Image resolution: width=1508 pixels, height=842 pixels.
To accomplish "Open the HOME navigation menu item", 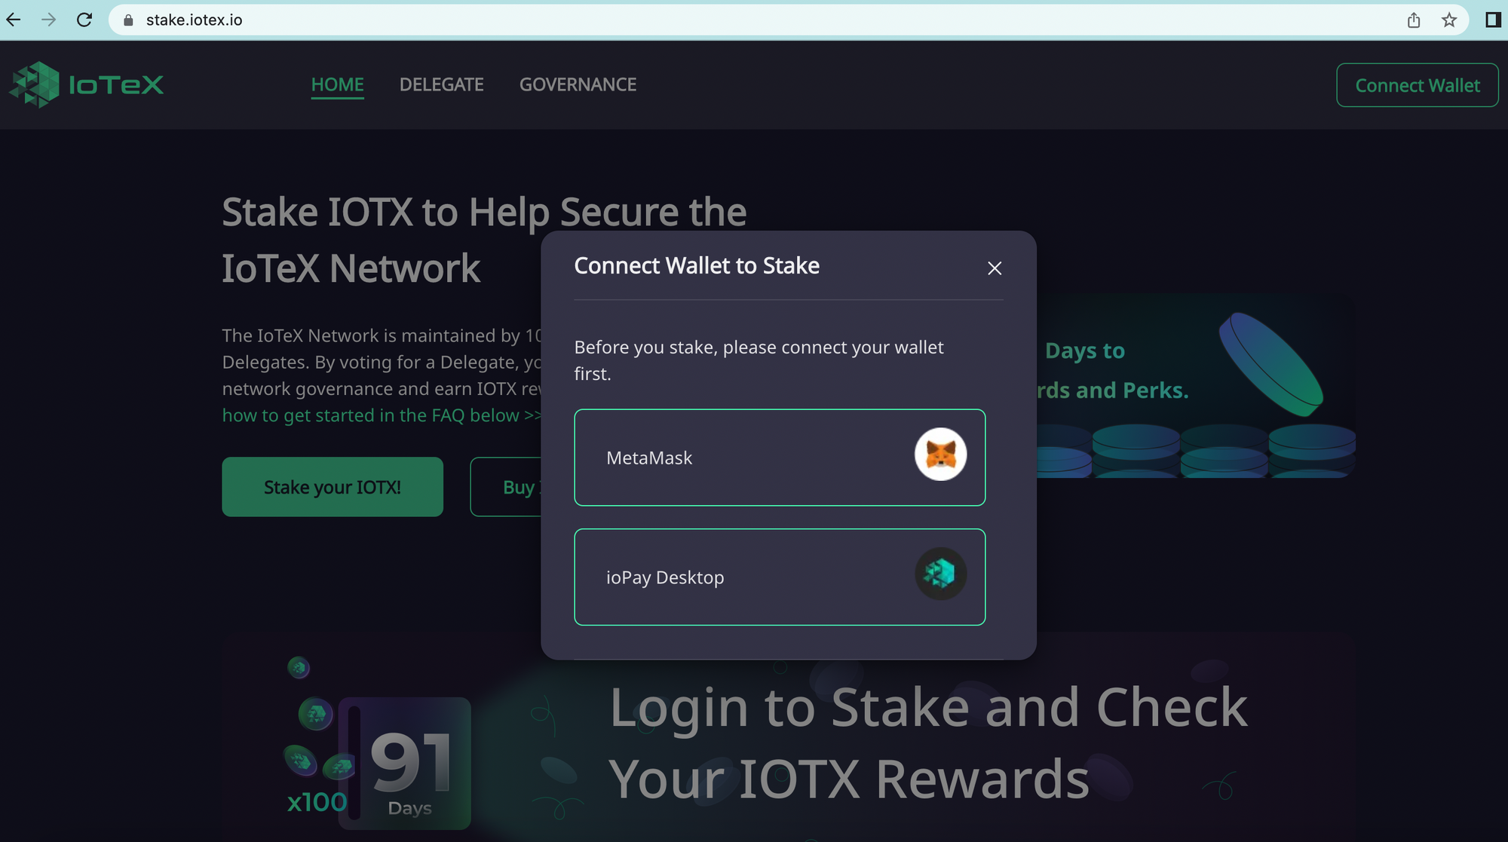I will click(338, 84).
